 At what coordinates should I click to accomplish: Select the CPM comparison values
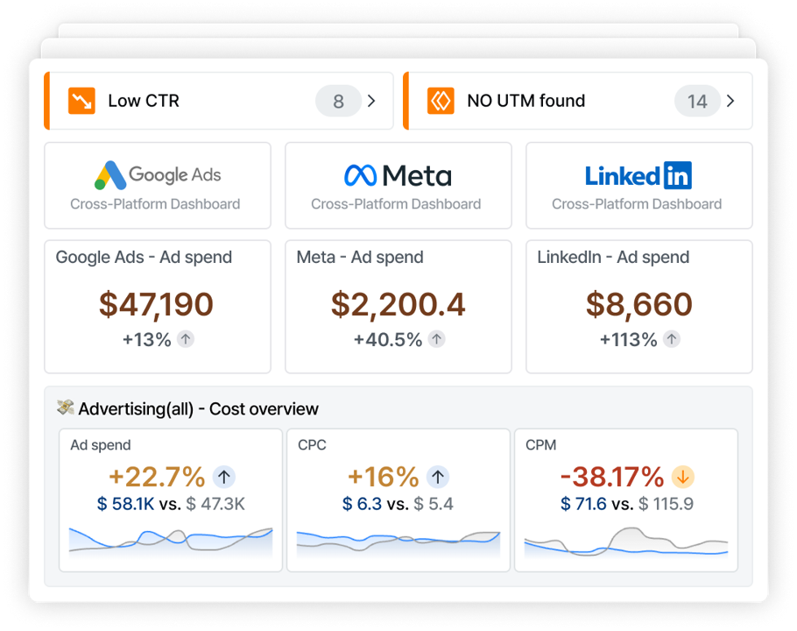(x=626, y=504)
